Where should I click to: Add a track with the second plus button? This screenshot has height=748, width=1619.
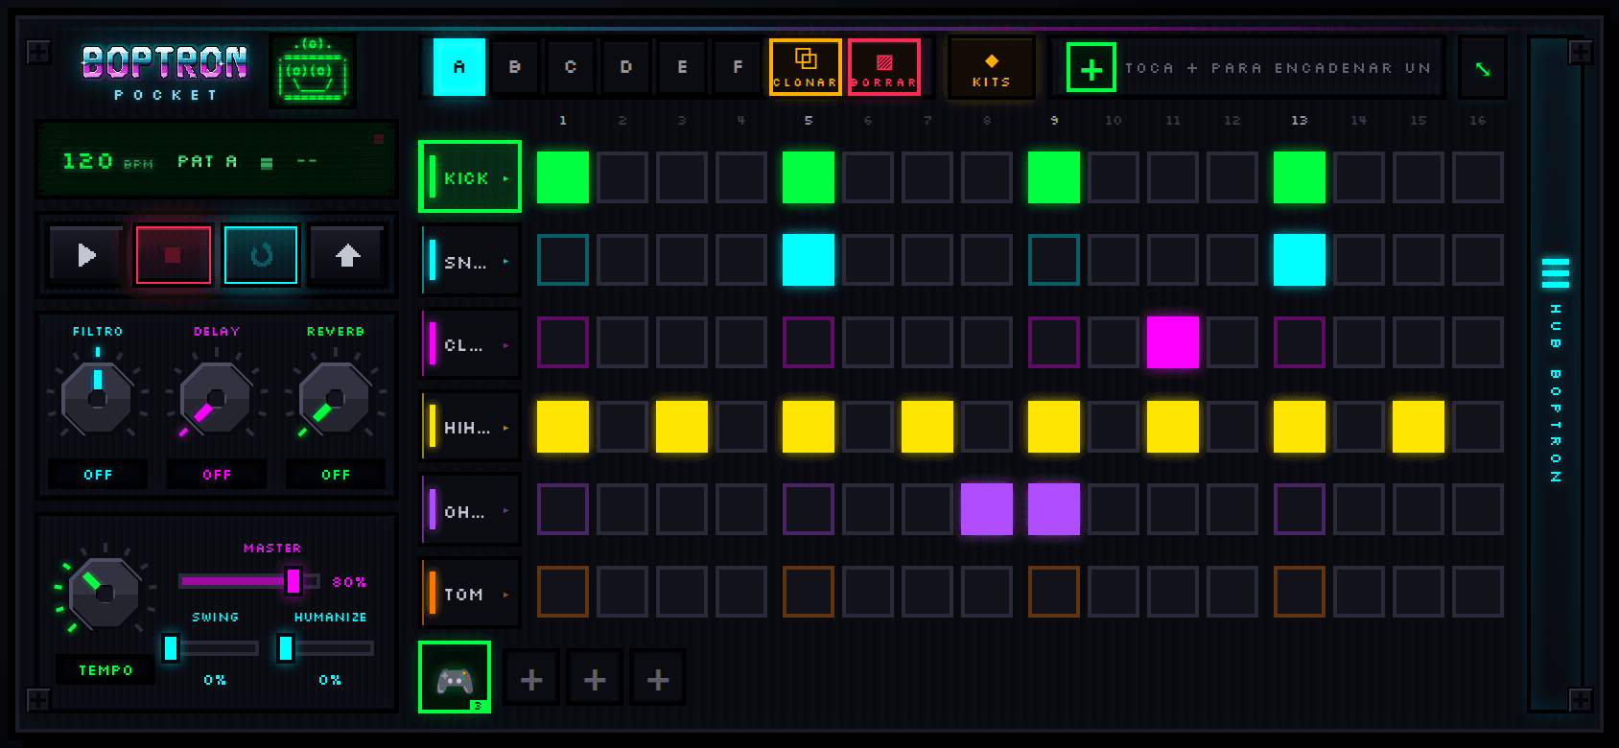pos(595,679)
